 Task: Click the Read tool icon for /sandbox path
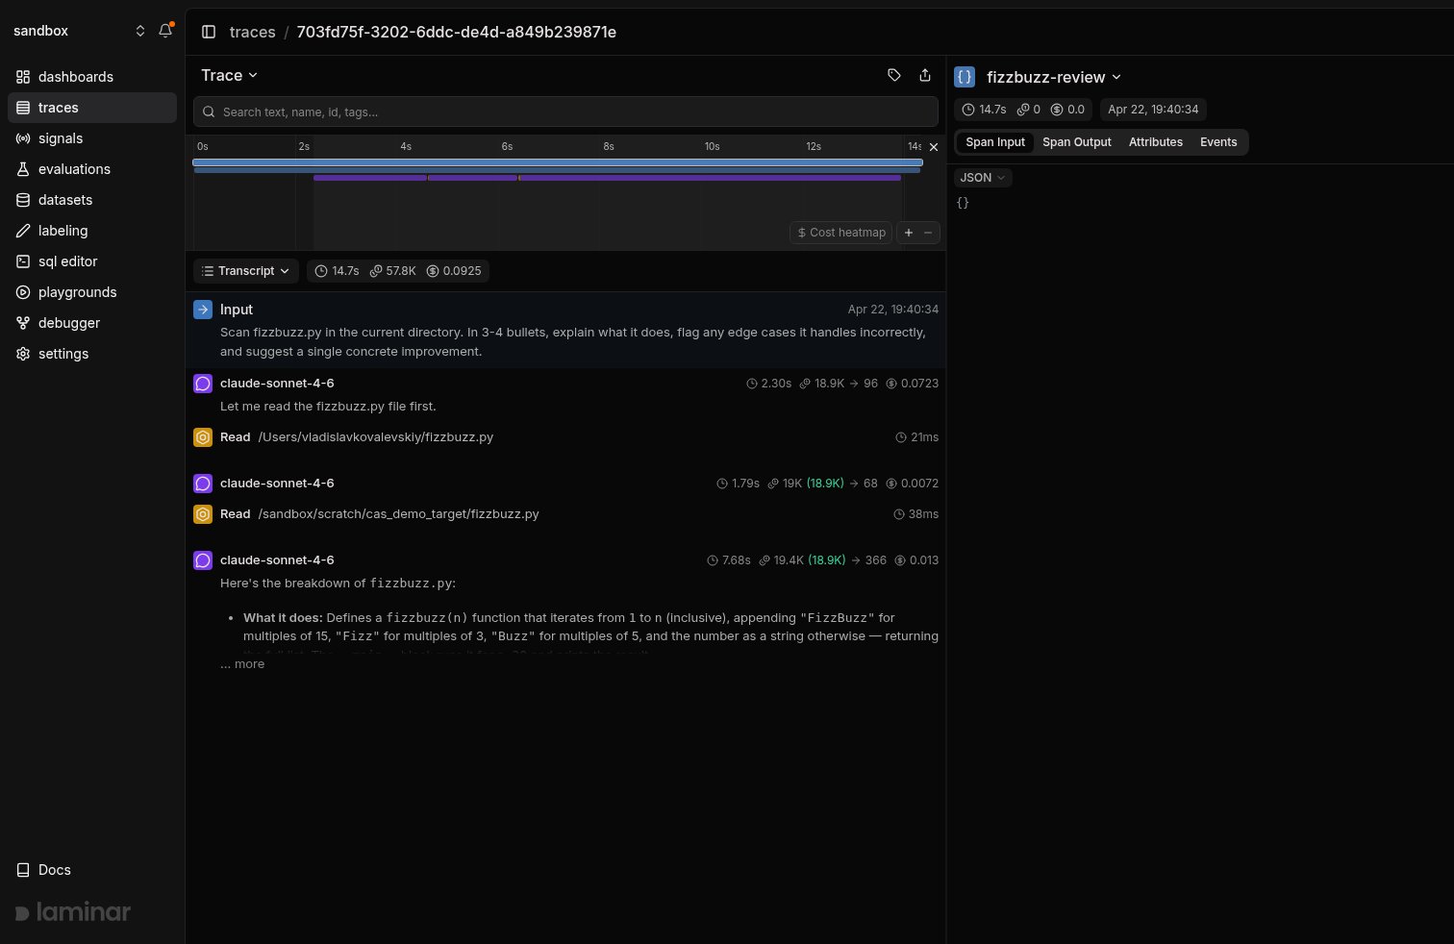click(203, 514)
